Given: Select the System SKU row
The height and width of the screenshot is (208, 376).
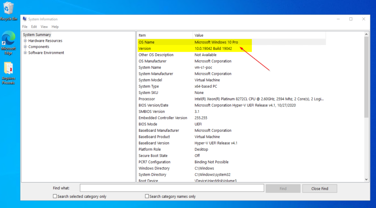Looking at the screenshot, I should coord(231,93).
